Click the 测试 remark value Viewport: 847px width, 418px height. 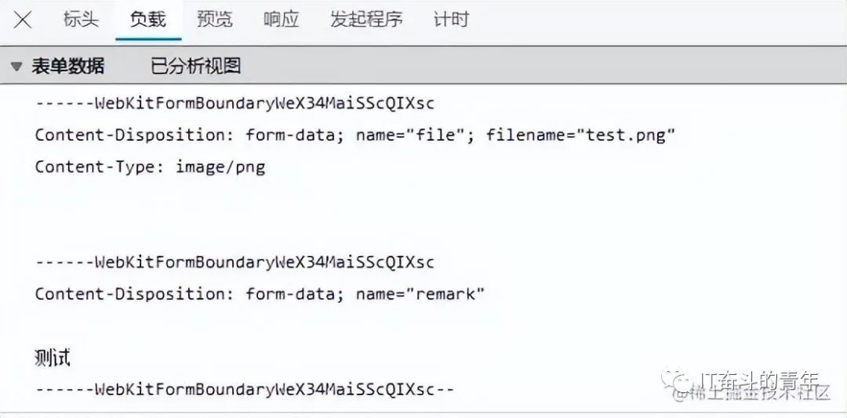tap(53, 358)
